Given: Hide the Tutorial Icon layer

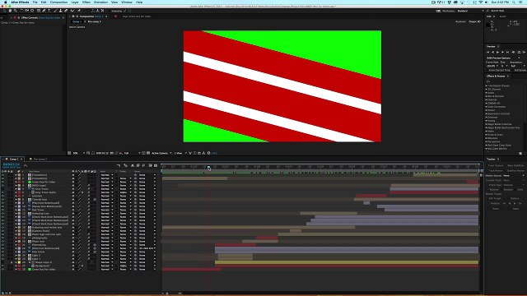Looking at the screenshot, I should point(3,199).
